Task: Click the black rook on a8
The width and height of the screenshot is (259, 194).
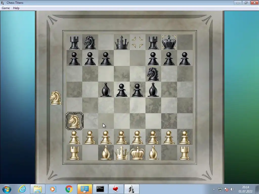Action: [74, 43]
